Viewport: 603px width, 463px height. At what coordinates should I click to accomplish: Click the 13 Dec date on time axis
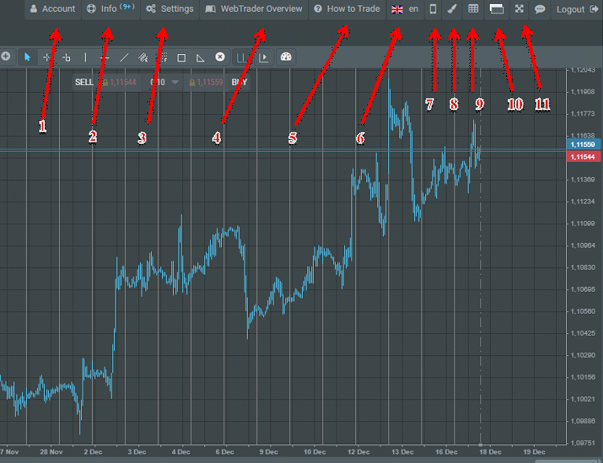coord(403,452)
